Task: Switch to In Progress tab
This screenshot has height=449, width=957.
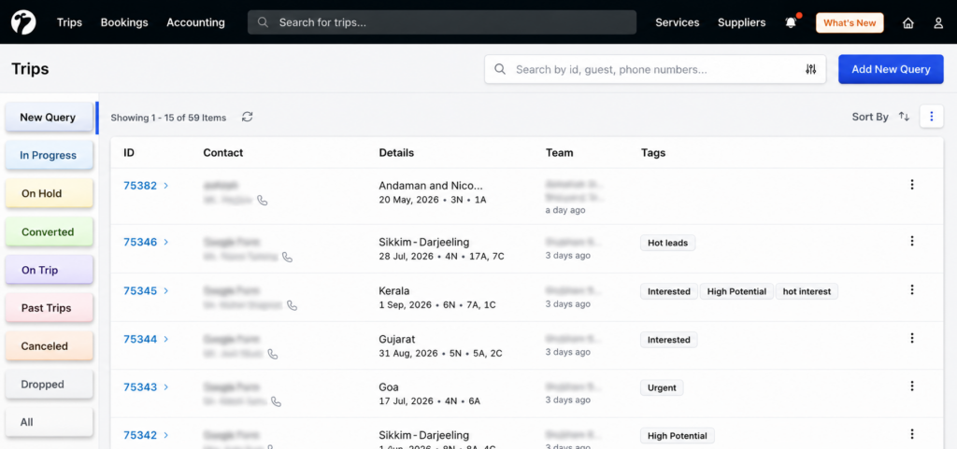Action: (x=49, y=155)
